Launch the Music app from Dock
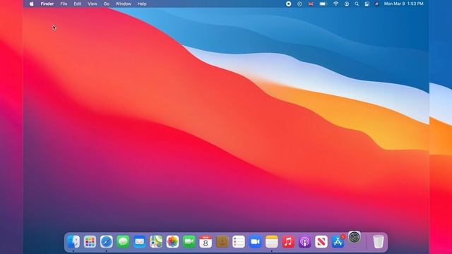The height and width of the screenshot is (254, 452). point(288,241)
